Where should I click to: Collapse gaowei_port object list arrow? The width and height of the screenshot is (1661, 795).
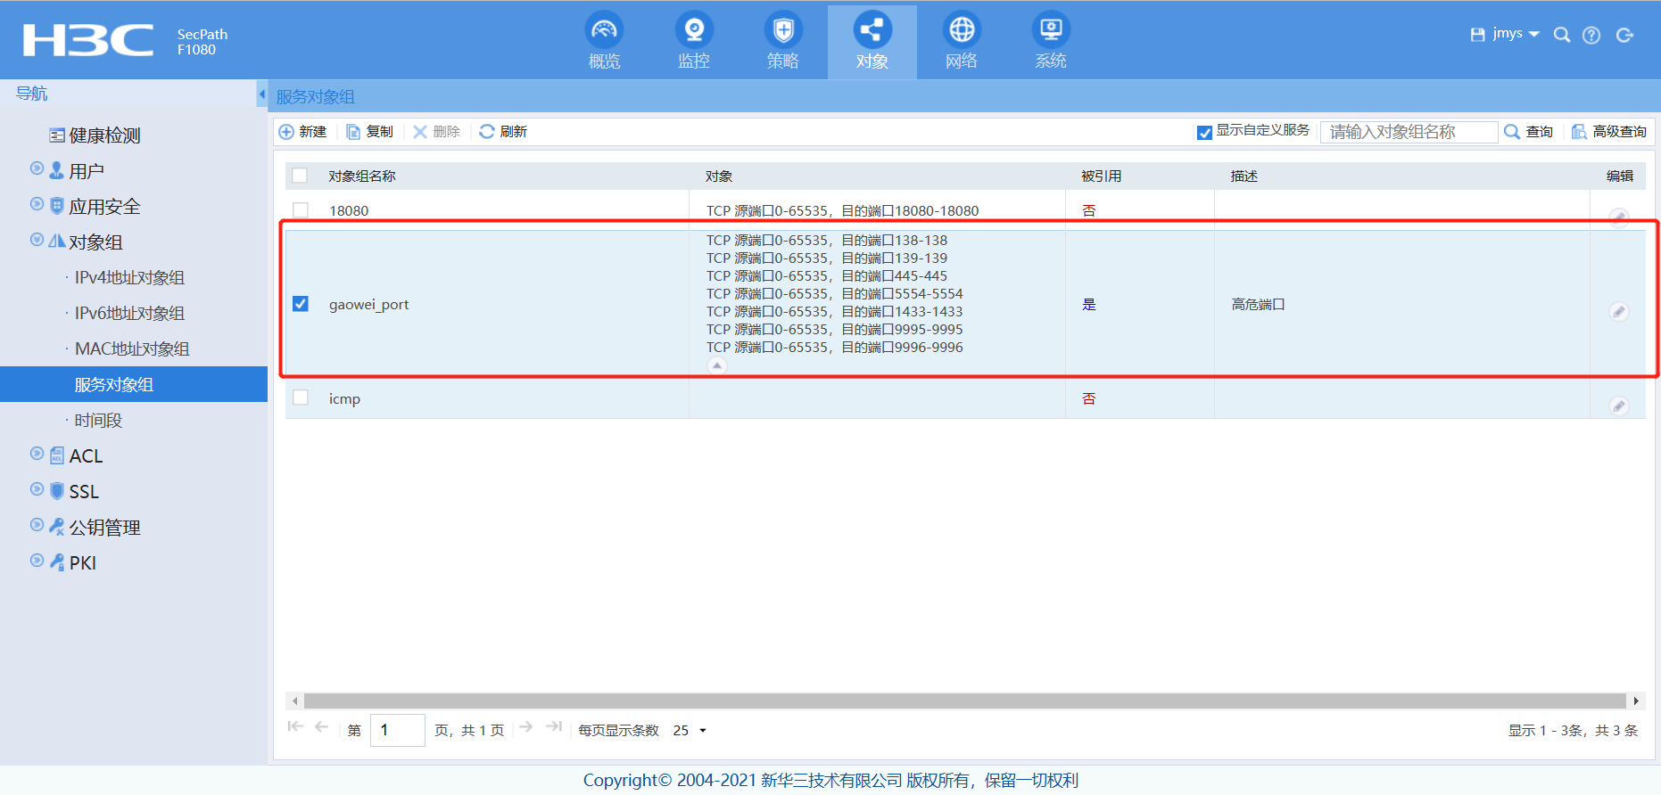(x=716, y=365)
